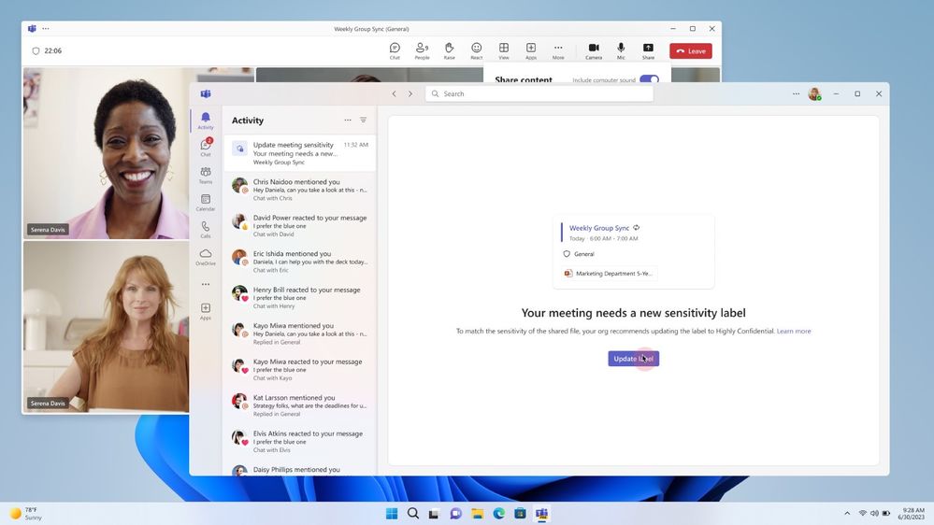
Task: Open Chris Naidoo mentioned you notification
Action: click(300, 190)
